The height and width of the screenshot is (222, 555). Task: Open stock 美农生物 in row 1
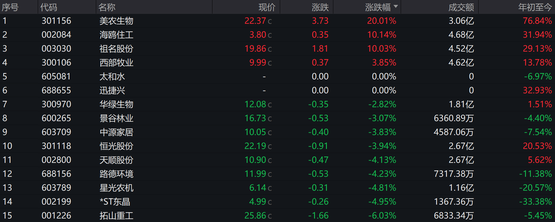click(116, 21)
